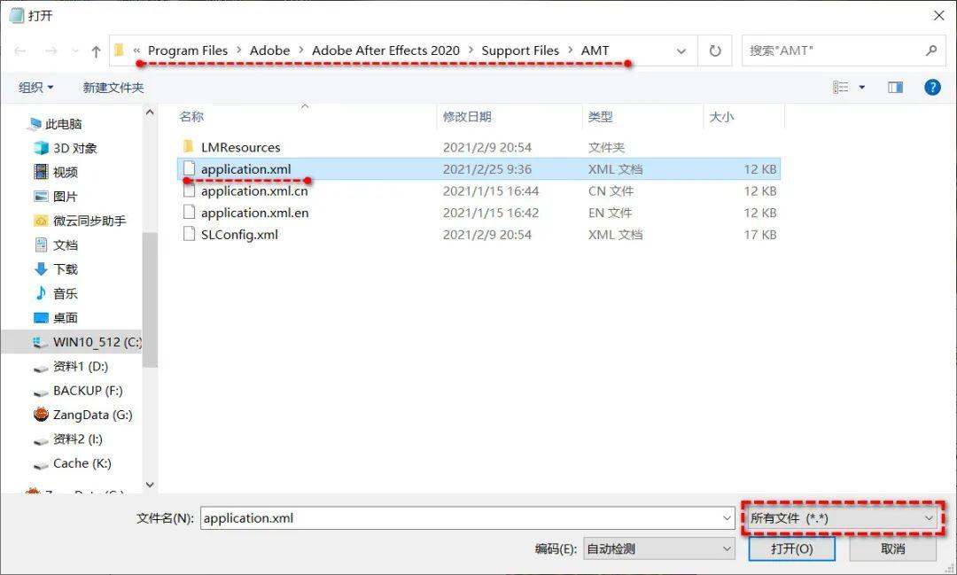Open 编码 自动检测 dropdown
This screenshot has height=575, width=957.
(659, 548)
